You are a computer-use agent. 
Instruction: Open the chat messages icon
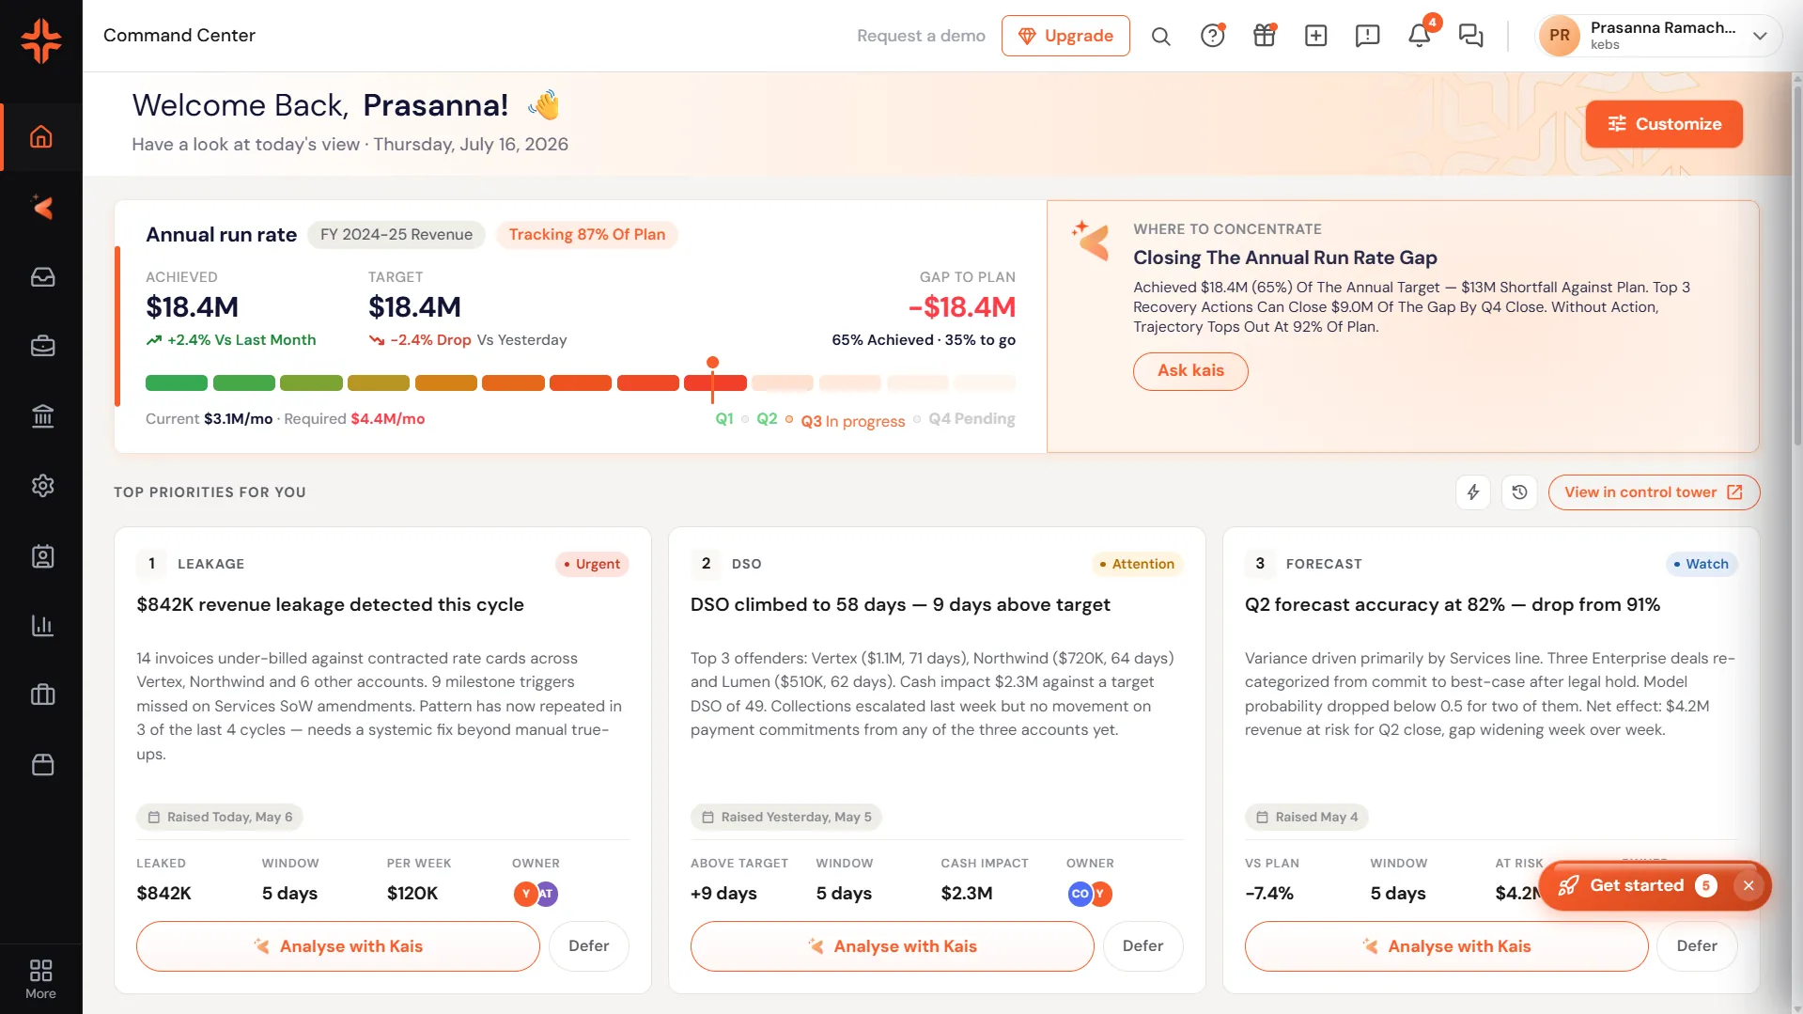1470,36
